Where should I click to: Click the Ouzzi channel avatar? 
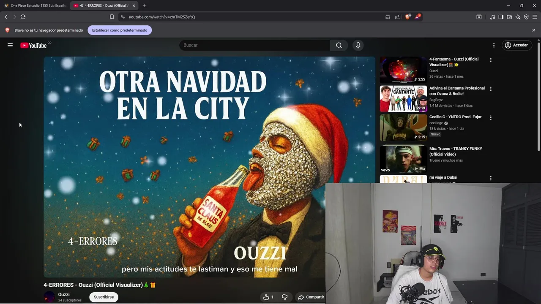point(49,297)
